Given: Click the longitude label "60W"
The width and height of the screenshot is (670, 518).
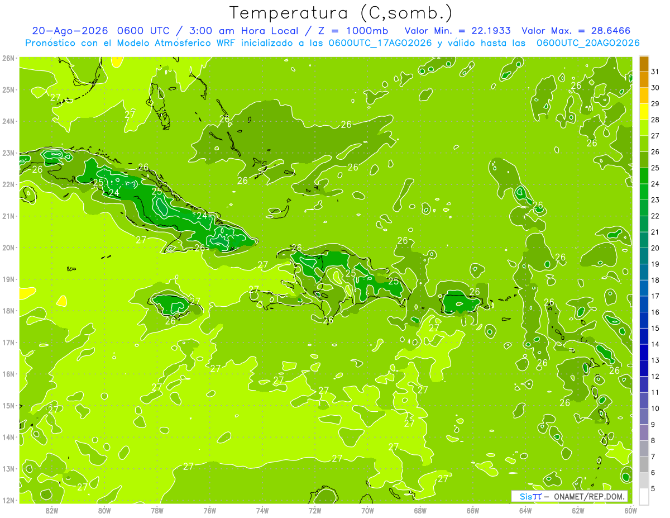Looking at the screenshot, I should [x=631, y=510].
